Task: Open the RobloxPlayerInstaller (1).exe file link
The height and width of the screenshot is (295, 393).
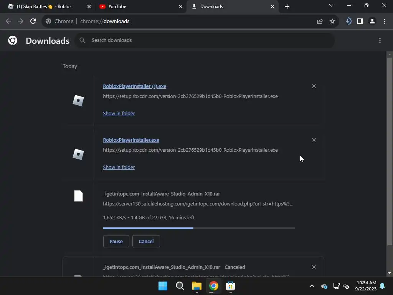Action: click(x=135, y=86)
